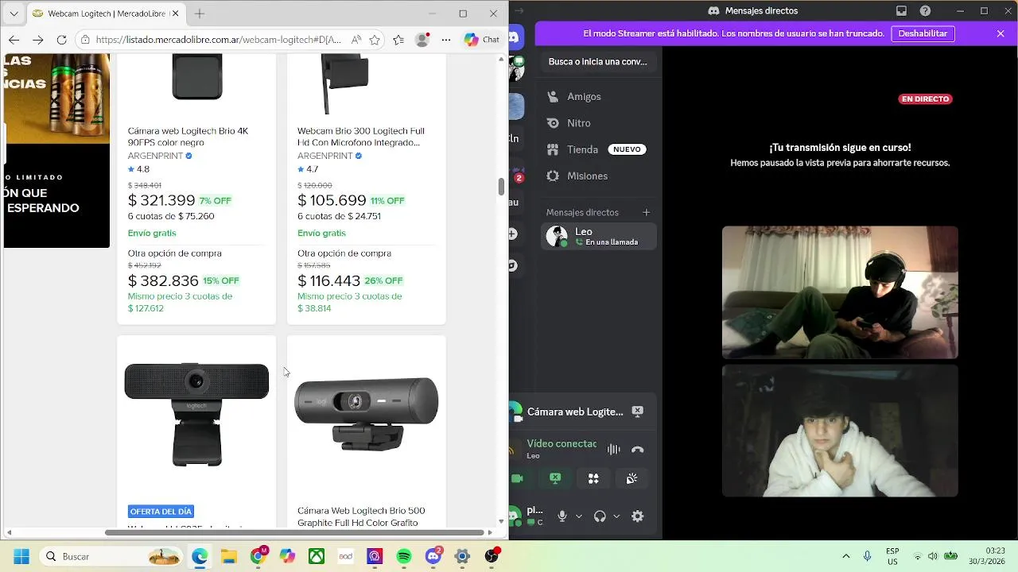Viewport: 1018px width, 572px height.
Task: Open the Amigos section in Discord
Action: pos(599,96)
